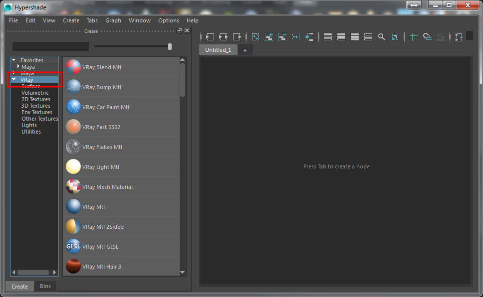This screenshot has height=297, width=483.
Task: Expand Maya under Favorites
Action: point(18,66)
